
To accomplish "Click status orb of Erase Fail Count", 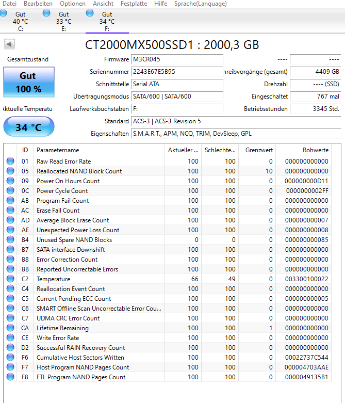I will 10,210.
